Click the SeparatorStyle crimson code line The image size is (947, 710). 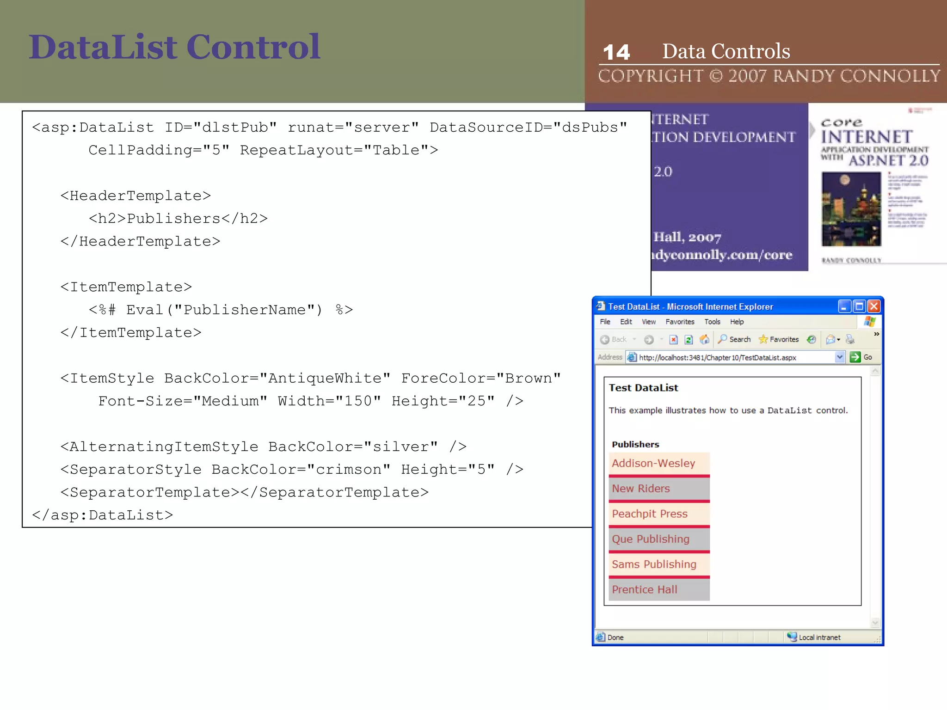[x=292, y=469]
